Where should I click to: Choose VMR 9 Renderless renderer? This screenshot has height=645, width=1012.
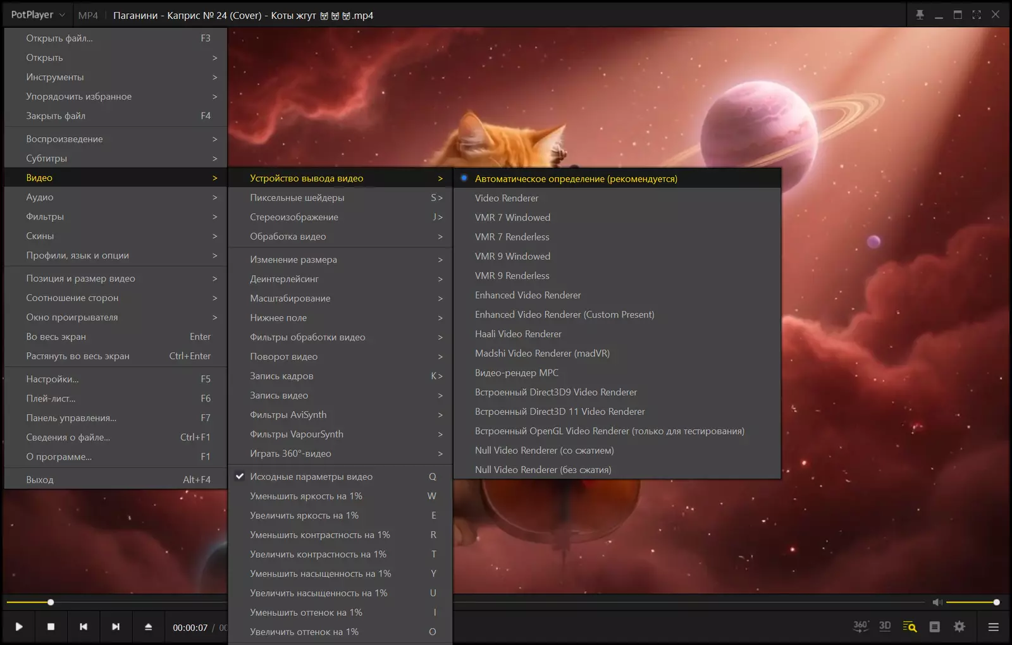[617, 276]
